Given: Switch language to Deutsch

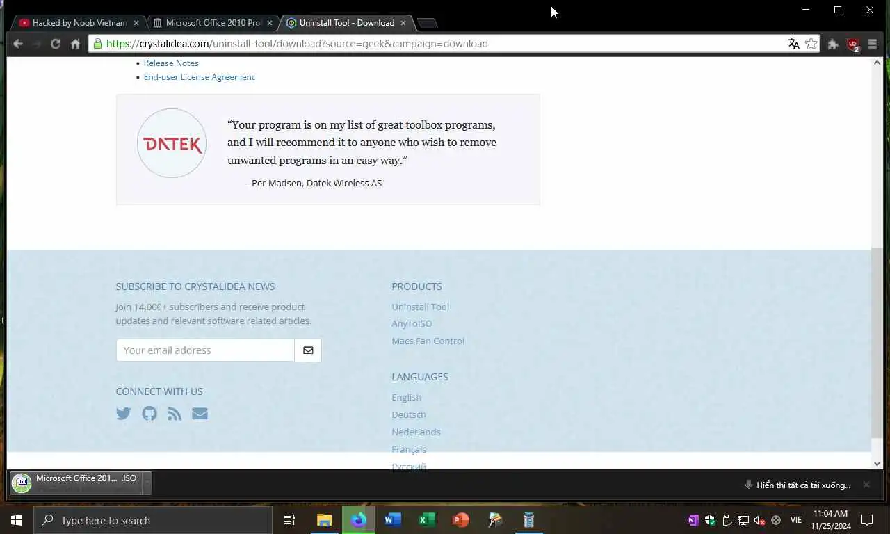Looking at the screenshot, I should [409, 414].
